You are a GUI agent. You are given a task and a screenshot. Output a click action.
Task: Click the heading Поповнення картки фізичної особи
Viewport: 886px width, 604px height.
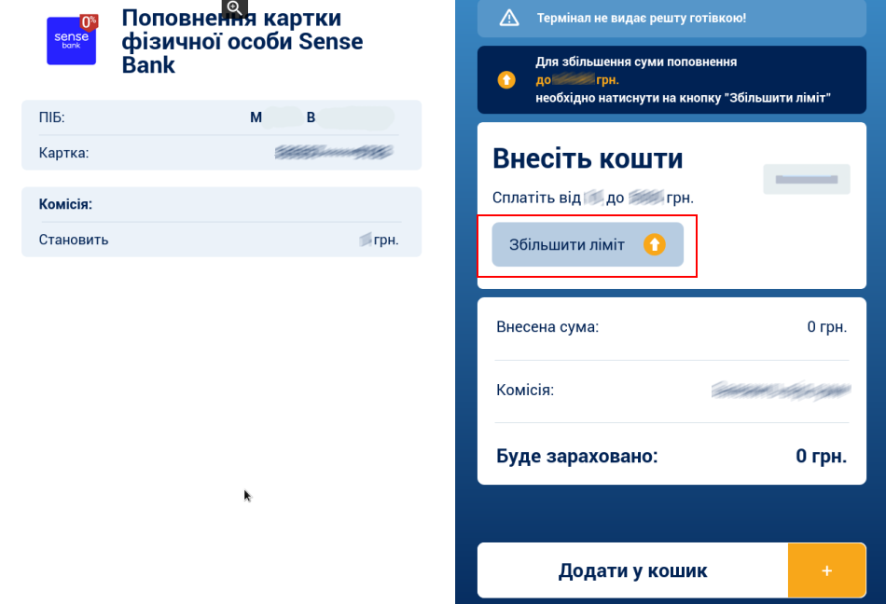pyautogui.click(x=242, y=41)
